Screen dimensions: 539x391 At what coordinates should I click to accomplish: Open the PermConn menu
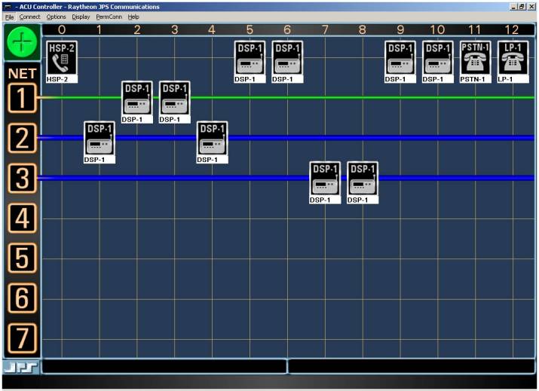pyautogui.click(x=109, y=17)
